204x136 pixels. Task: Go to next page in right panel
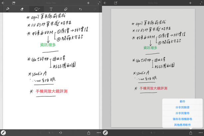click(x=163, y=133)
